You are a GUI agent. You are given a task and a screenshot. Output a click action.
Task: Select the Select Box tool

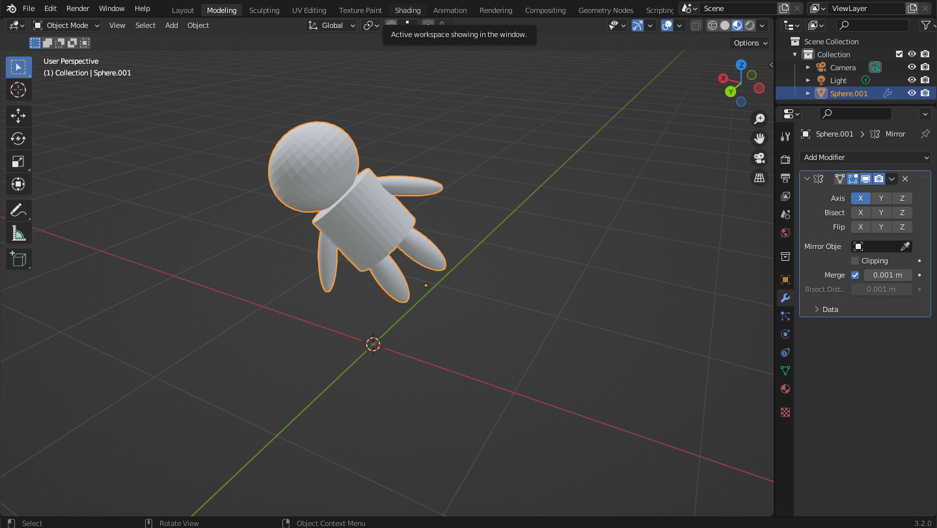tap(18, 67)
